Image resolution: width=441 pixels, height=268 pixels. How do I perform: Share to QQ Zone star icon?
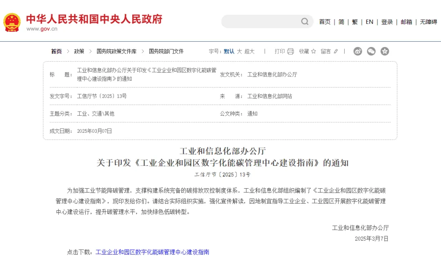pyautogui.click(x=385, y=51)
